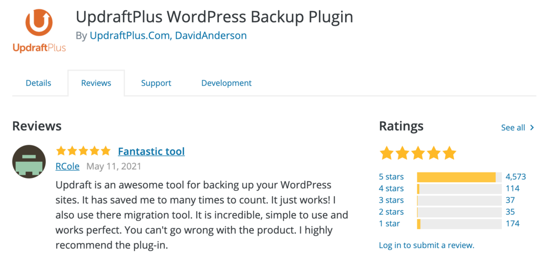Filter reviews by 4 stars
Image resolution: width=552 pixels, height=262 pixels.
(391, 189)
